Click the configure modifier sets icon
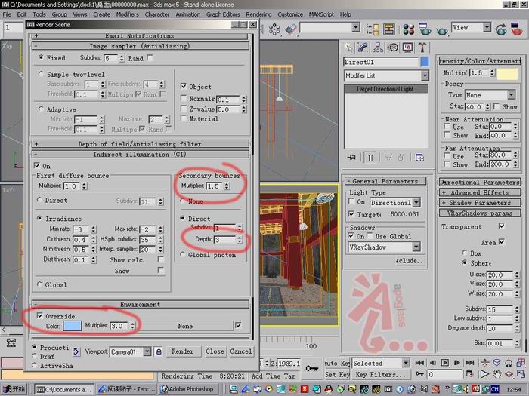The image size is (529, 396). point(419,158)
